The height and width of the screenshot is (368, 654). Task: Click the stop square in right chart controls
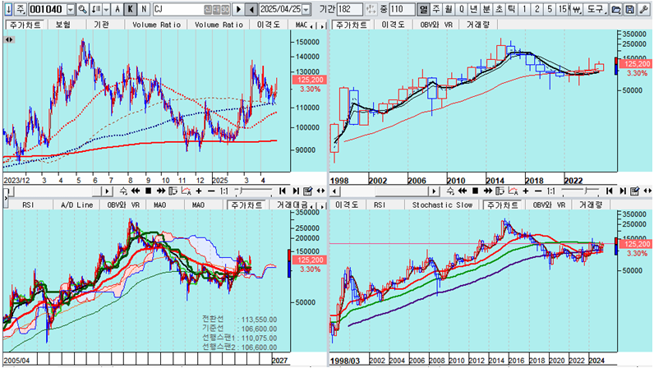(475, 191)
